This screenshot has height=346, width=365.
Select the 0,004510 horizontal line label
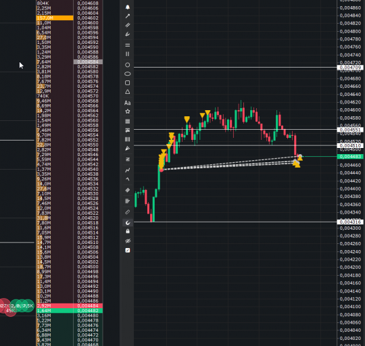[x=350, y=146]
